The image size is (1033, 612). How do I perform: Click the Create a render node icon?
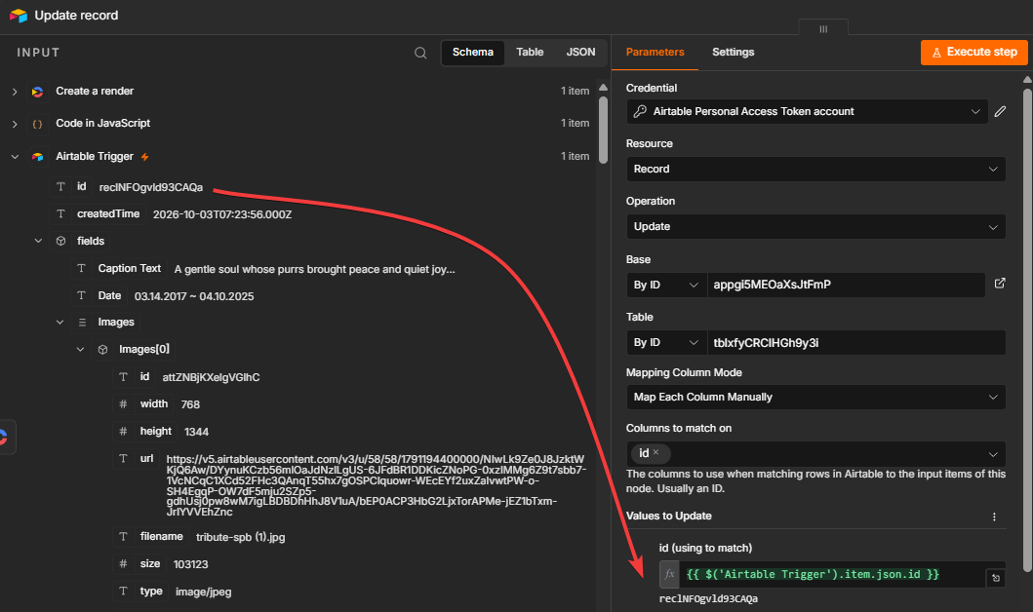coord(37,92)
